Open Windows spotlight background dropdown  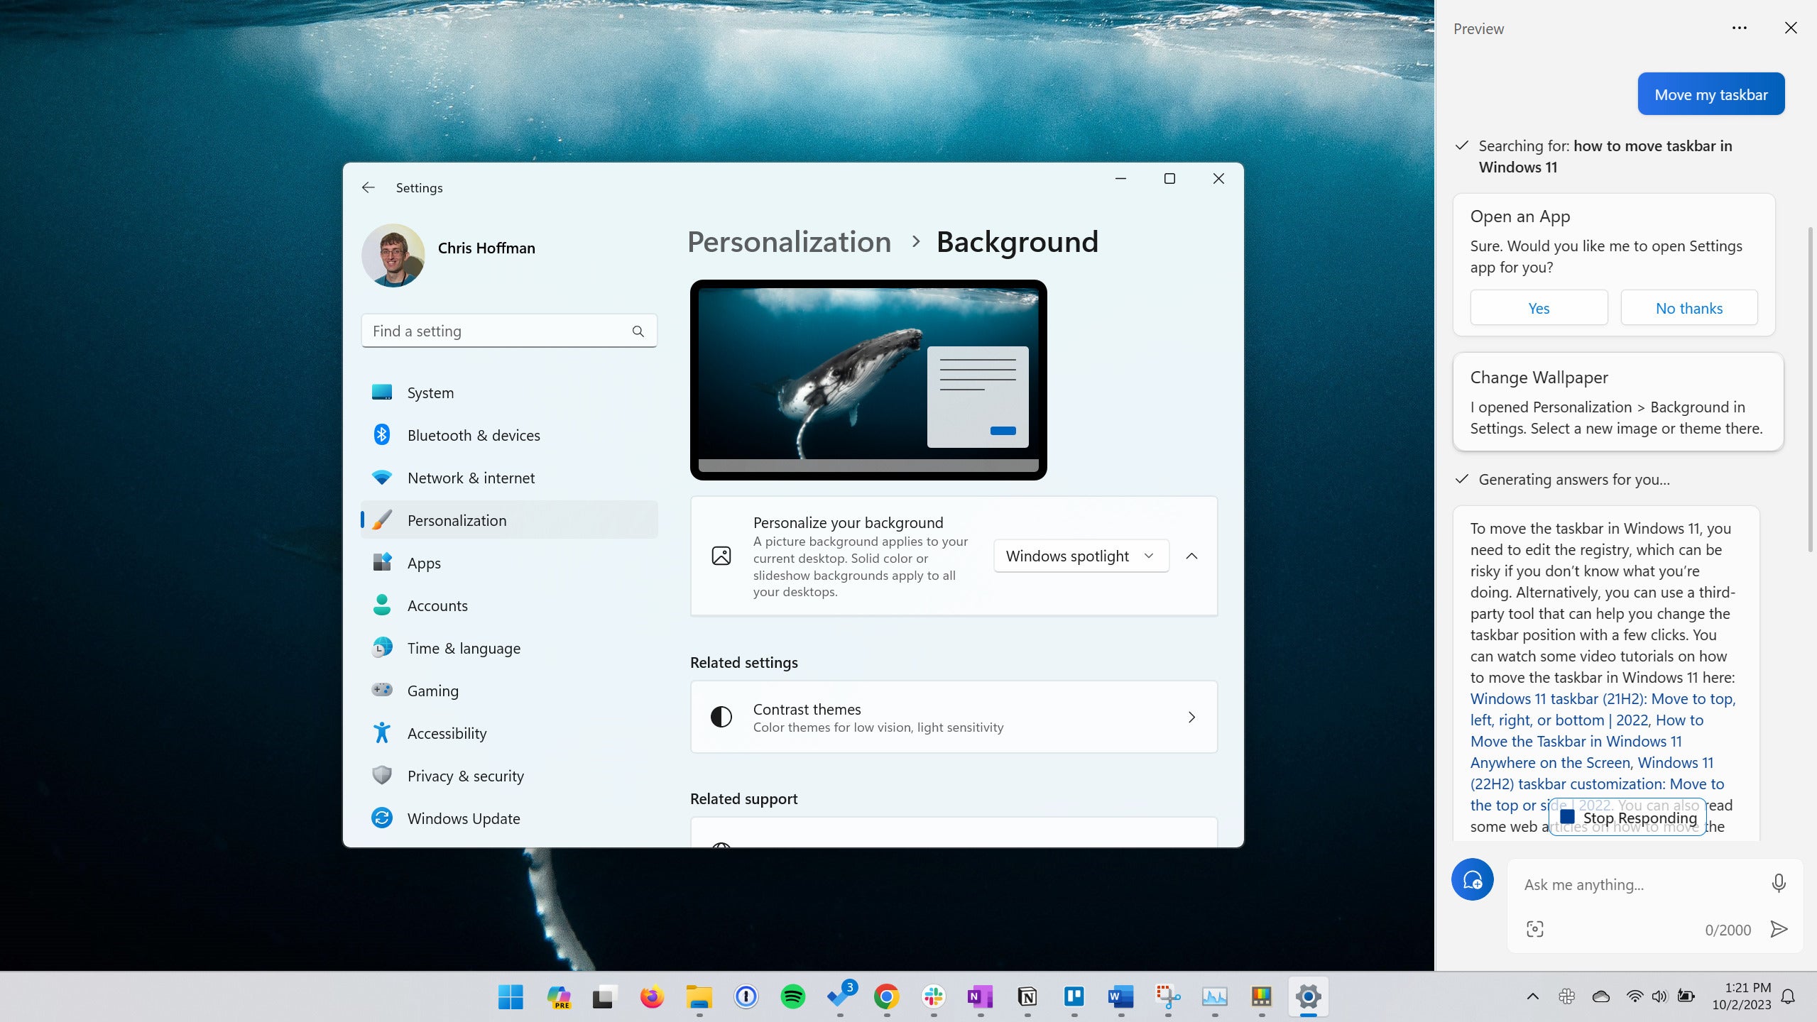click(x=1081, y=556)
